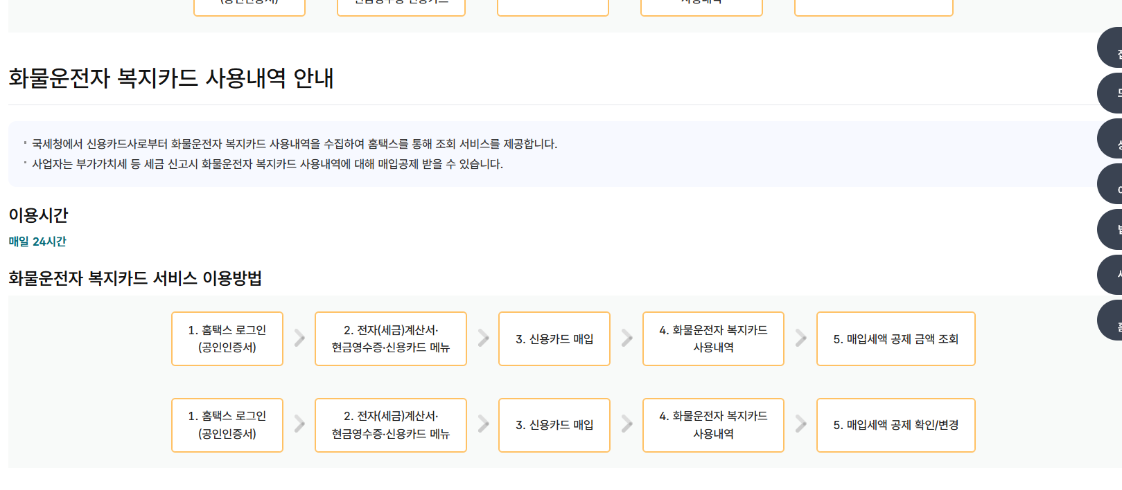The width and height of the screenshot is (1122, 490).
Task: Open '2. 전자(세금)계산서' step in 확인/변경 row
Action: (x=391, y=425)
